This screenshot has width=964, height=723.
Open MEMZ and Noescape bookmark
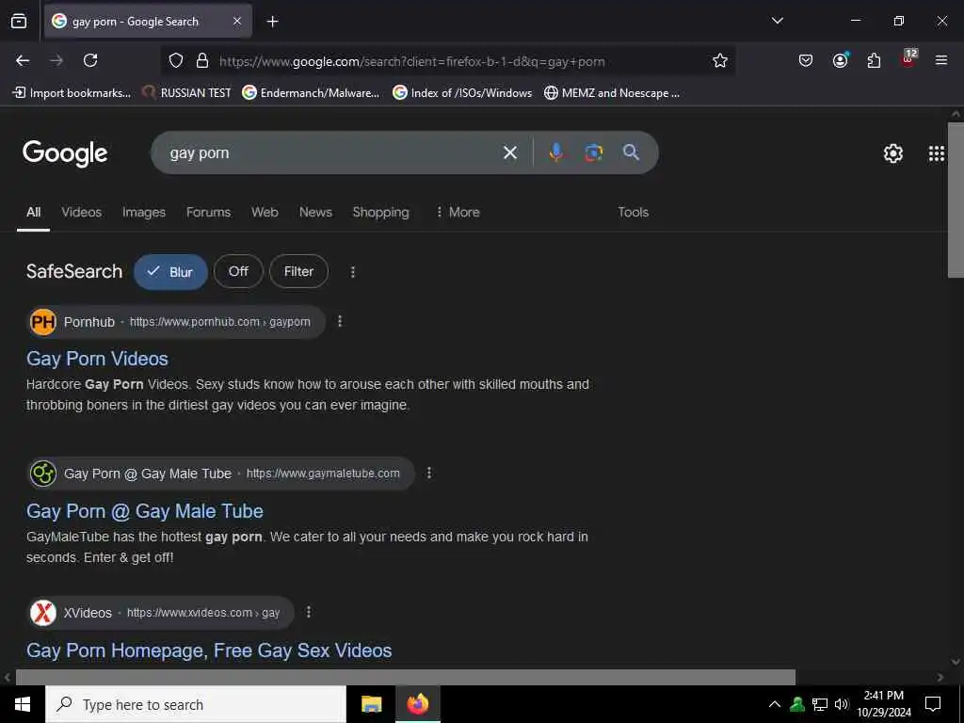point(612,93)
